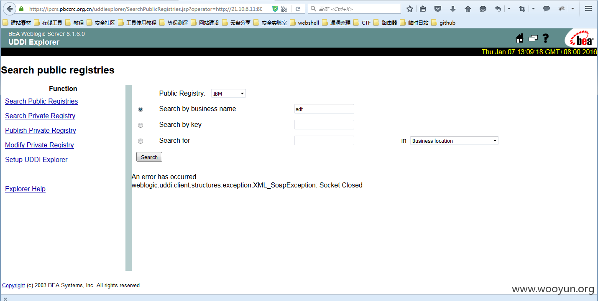The height and width of the screenshot is (301, 598).
Task: Close the bottom bar with x
Action: 5,298
